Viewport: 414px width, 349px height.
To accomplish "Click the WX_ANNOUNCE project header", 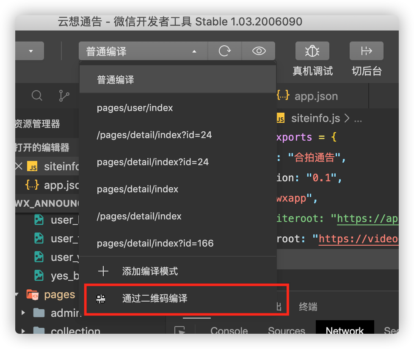I will 47,203.
